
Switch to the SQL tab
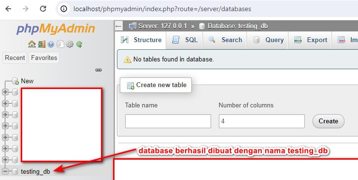tap(184, 40)
